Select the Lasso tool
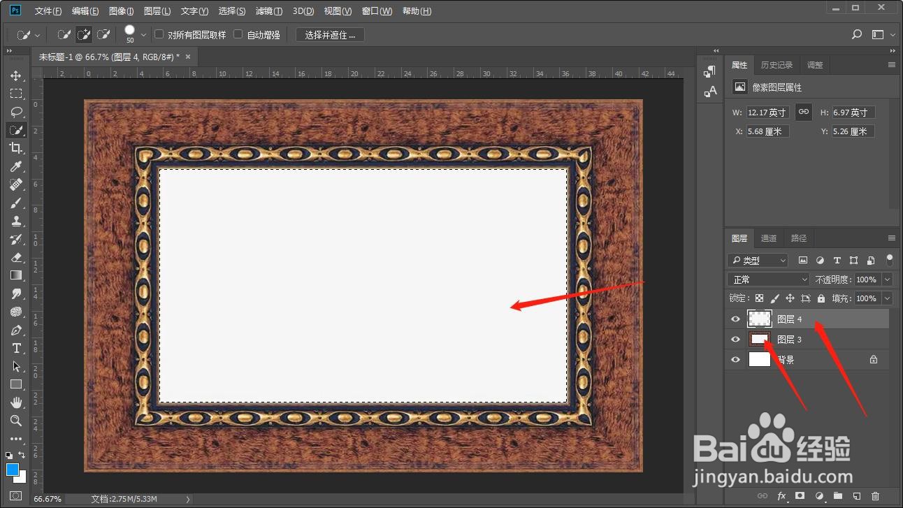 [x=16, y=112]
